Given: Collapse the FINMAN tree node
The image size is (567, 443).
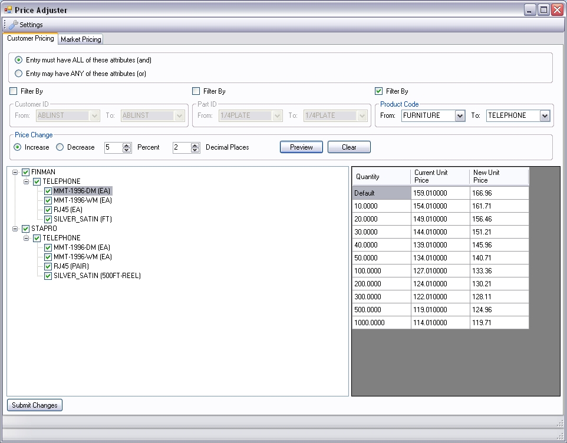Looking at the screenshot, I should (x=15, y=172).
